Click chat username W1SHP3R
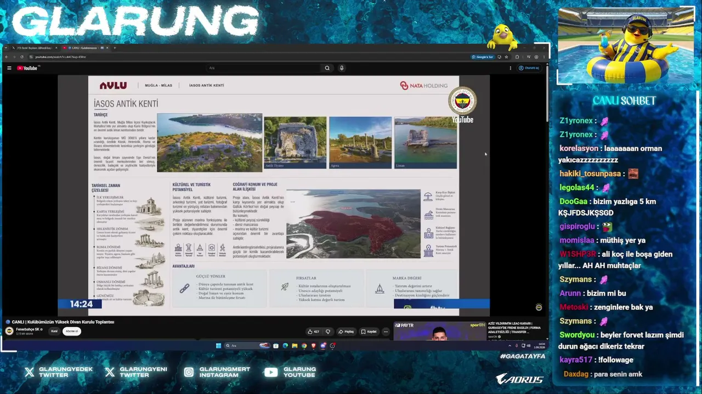The width and height of the screenshot is (702, 394). pos(578,254)
